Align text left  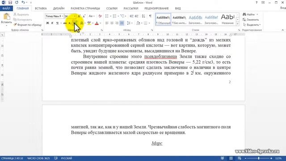point(107,23)
